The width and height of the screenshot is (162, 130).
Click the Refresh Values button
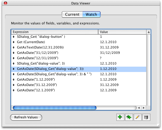pyautogui.click(x=26, y=117)
